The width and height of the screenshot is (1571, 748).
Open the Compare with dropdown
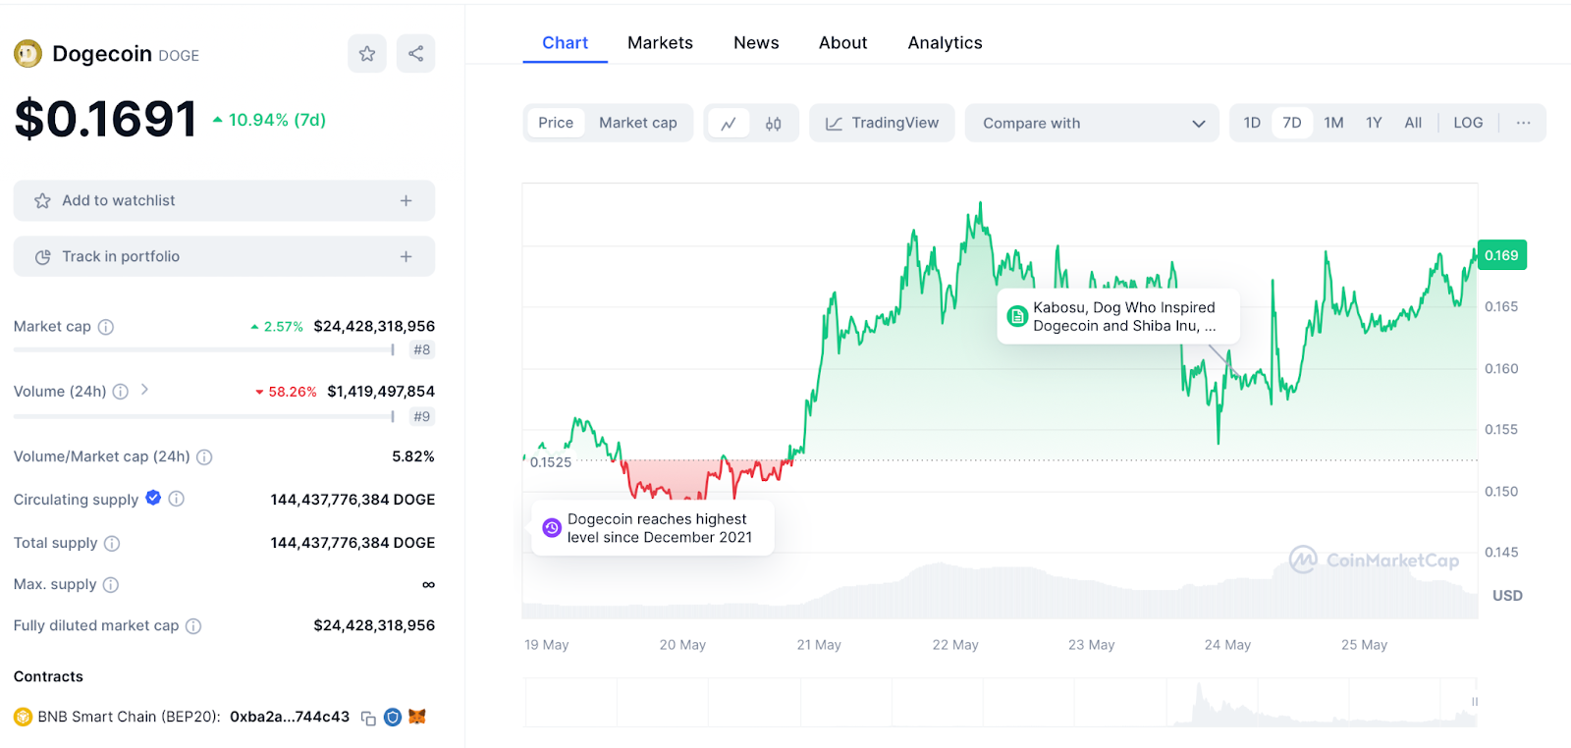[1092, 124]
